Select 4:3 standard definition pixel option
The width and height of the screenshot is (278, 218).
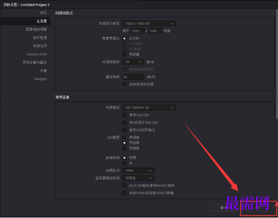125,49
